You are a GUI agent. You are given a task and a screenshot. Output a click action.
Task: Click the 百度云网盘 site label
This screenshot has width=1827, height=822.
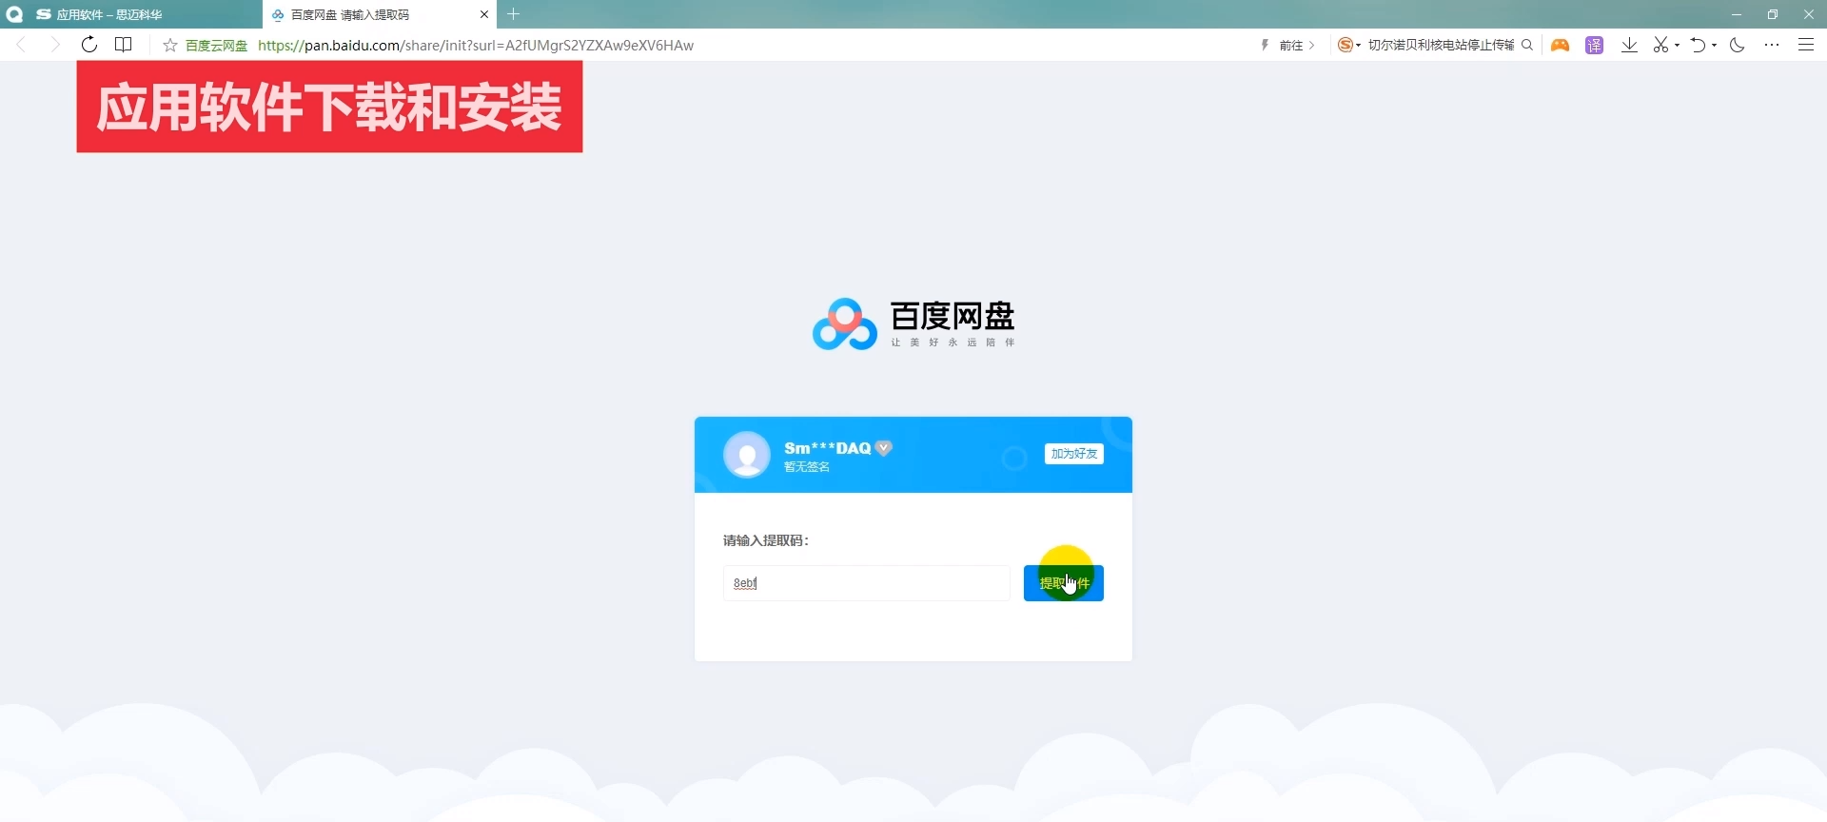216,45
